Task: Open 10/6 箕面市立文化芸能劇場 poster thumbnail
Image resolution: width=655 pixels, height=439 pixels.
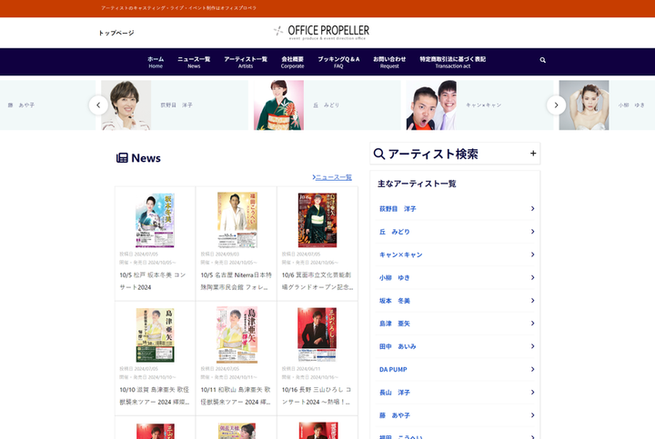Action: pos(317,220)
